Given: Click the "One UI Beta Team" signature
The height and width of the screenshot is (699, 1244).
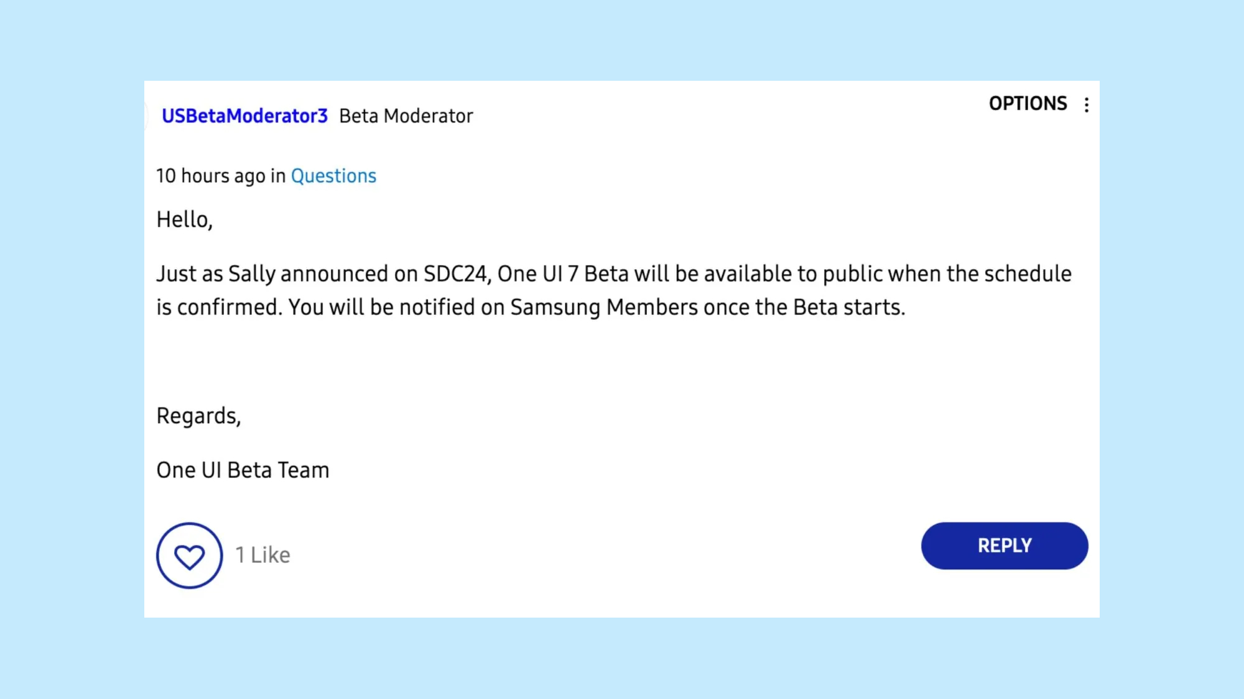Looking at the screenshot, I should 243,470.
